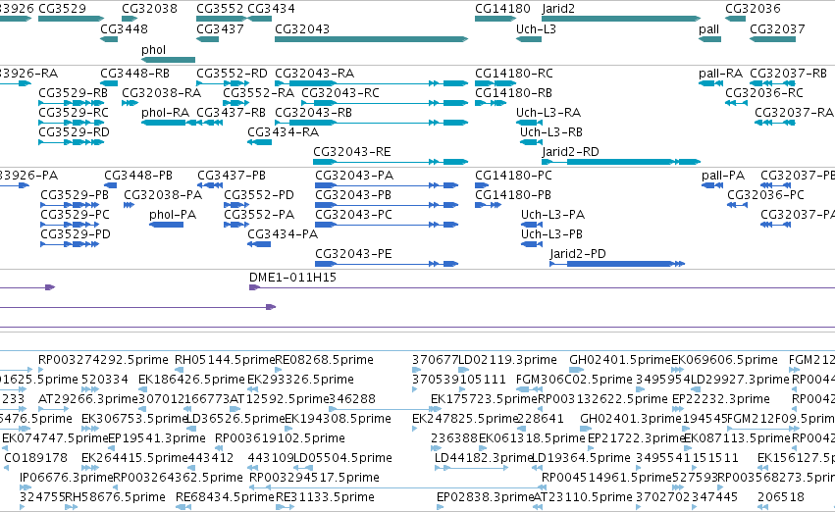Click transcript CG3437-RB
835x512 pixels.
point(231,112)
